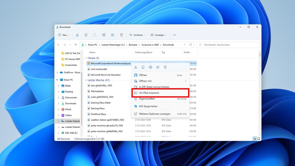Click the Cut icon in the Explorer toolbar
The width and height of the screenshot is (295, 166).
pyautogui.click(x=77, y=35)
